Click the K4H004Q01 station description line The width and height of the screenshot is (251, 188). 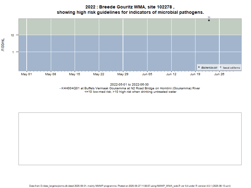[130, 88]
